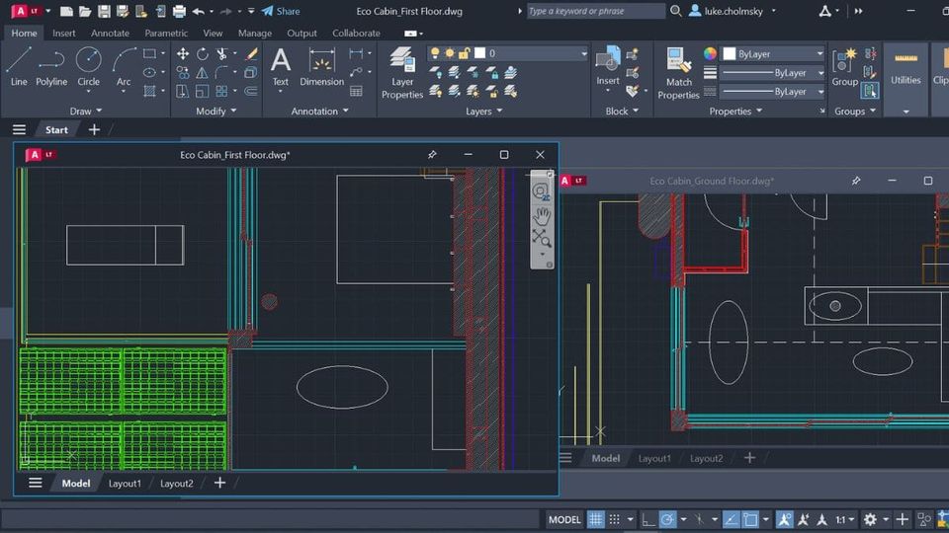Pin the Eco Cabin_First Floor window

click(432, 155)
